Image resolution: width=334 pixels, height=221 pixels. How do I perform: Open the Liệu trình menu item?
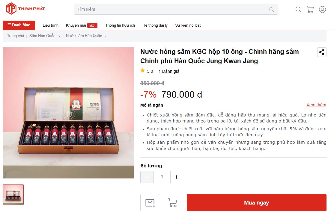pos(50,25)
